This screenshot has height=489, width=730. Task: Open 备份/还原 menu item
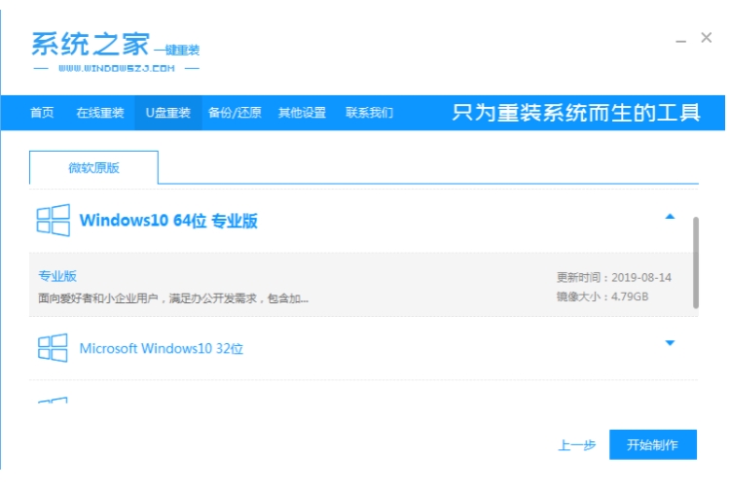235,113
